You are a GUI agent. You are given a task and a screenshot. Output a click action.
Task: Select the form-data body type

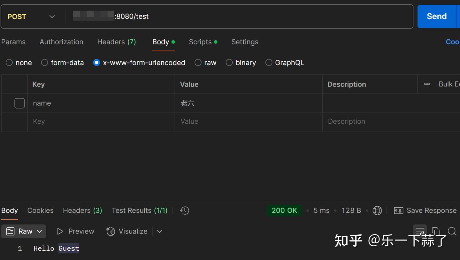click(44, 63)
